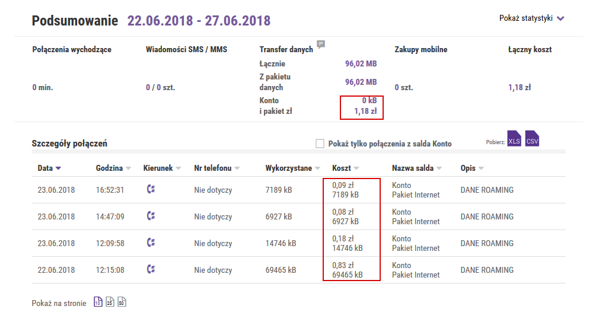Enable Pokaż tylko połączenia z salda Konto
Image resolution: width=599 pixels, height=309 pixels.
320,144
